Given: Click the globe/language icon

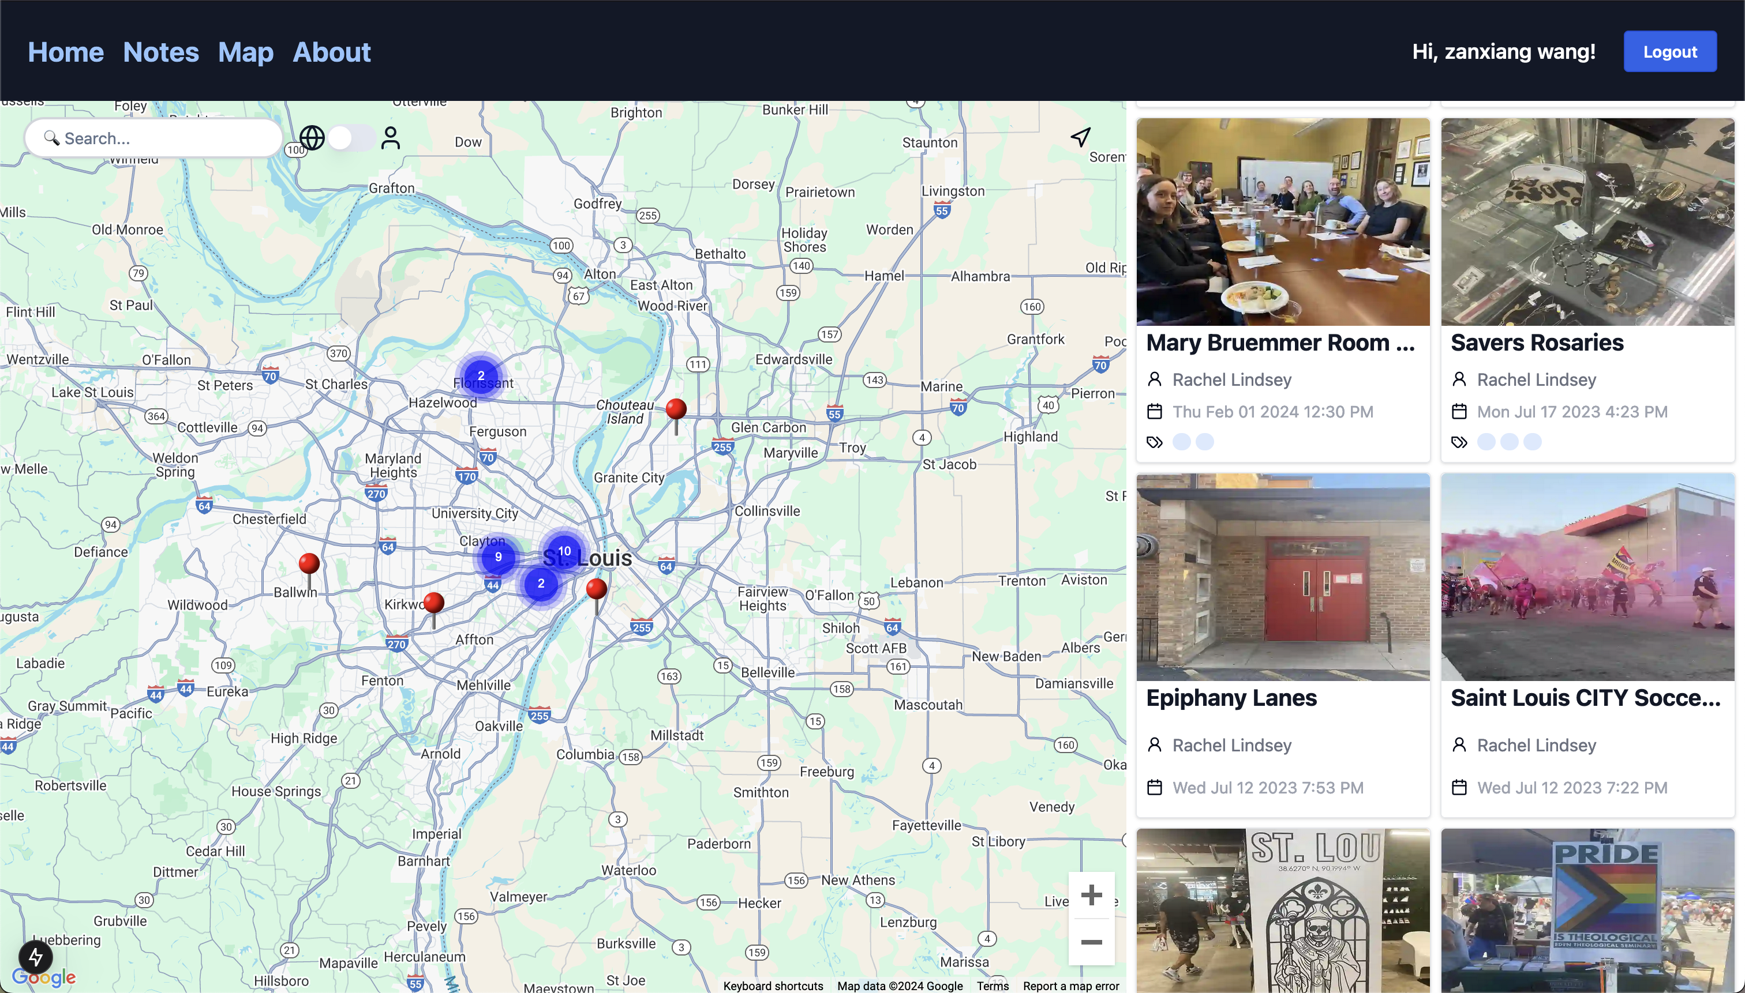Looking at the screenshot, I should pyautogui.click(x=312, y=138).
